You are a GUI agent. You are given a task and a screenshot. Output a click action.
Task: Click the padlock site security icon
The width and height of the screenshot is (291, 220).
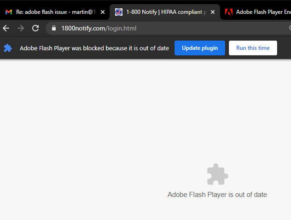54,29
